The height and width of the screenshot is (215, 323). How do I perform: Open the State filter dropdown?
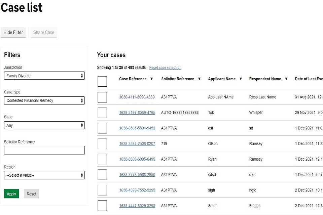pyautogui.click(x=44, y=125)
